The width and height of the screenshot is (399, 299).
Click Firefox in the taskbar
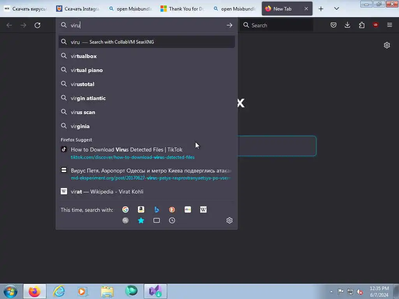click(35, 291)
